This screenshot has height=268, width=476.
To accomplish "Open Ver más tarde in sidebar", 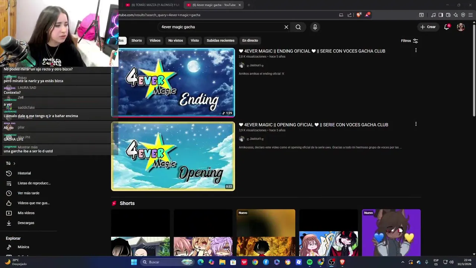I will tap(28, 193).
